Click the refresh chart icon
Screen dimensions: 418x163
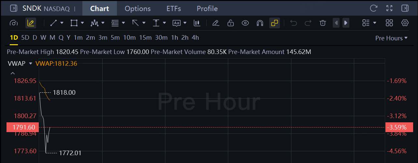point(373,8)
